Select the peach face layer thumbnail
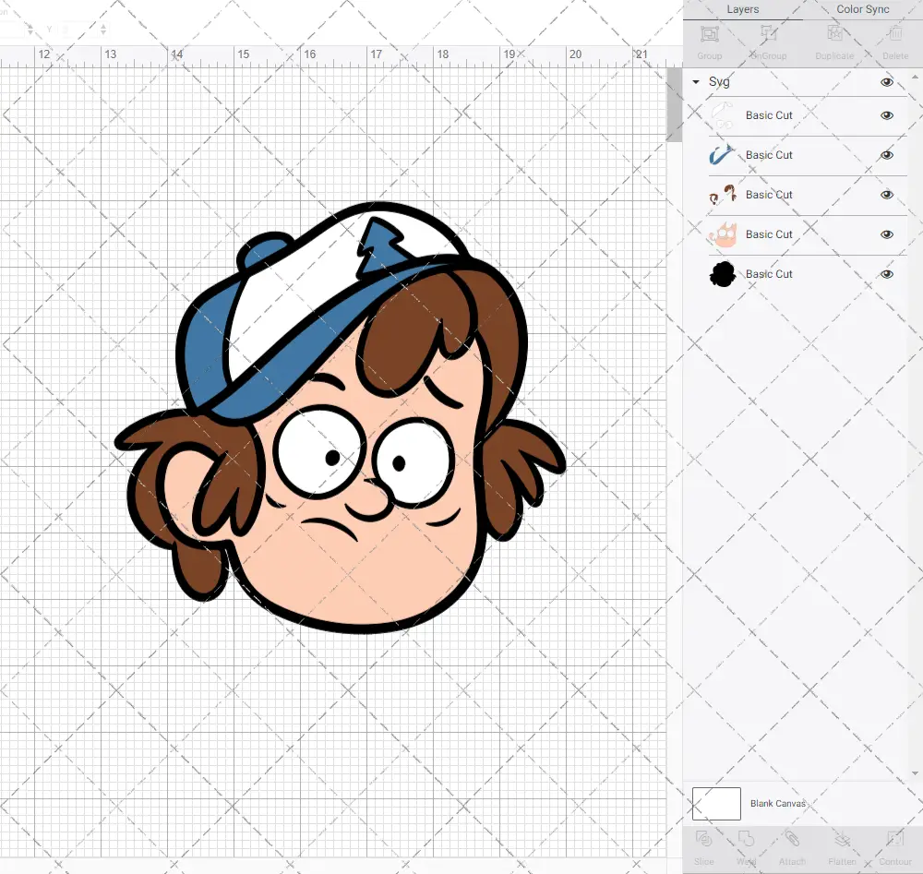Image resolution: width=923 pixels, height=874 pixels. 723,234
